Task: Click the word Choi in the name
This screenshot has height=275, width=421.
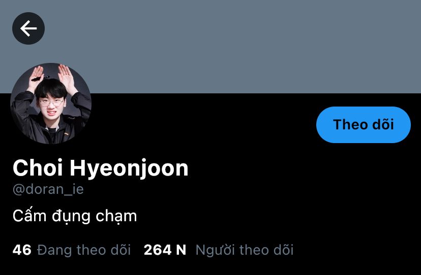Action: coord(38,167)
